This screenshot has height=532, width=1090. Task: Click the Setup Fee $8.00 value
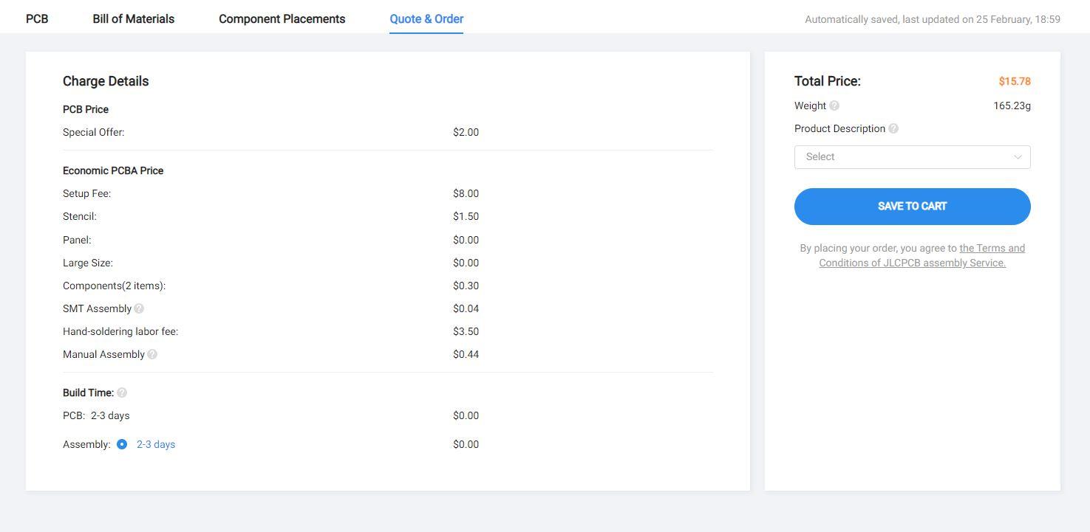click(x=466, y=193)
